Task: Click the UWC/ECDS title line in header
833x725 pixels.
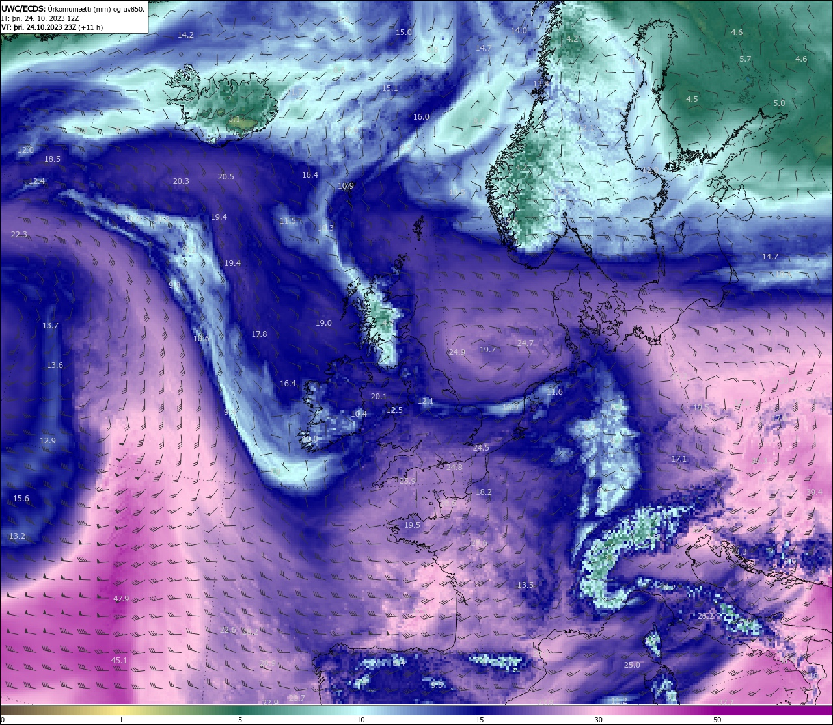Action: (x=73, y=9)
